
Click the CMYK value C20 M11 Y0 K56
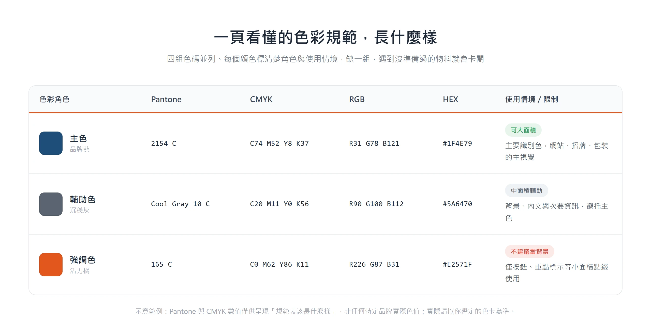click(279, 204)
